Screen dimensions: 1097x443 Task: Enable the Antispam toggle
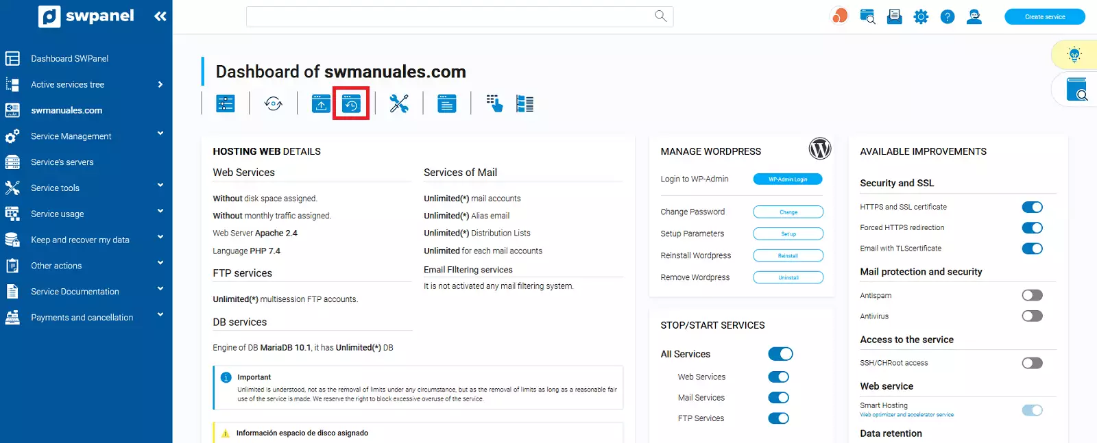coord(1032,295)
